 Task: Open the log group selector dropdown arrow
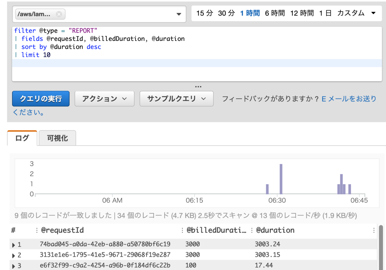coord(179,14)
